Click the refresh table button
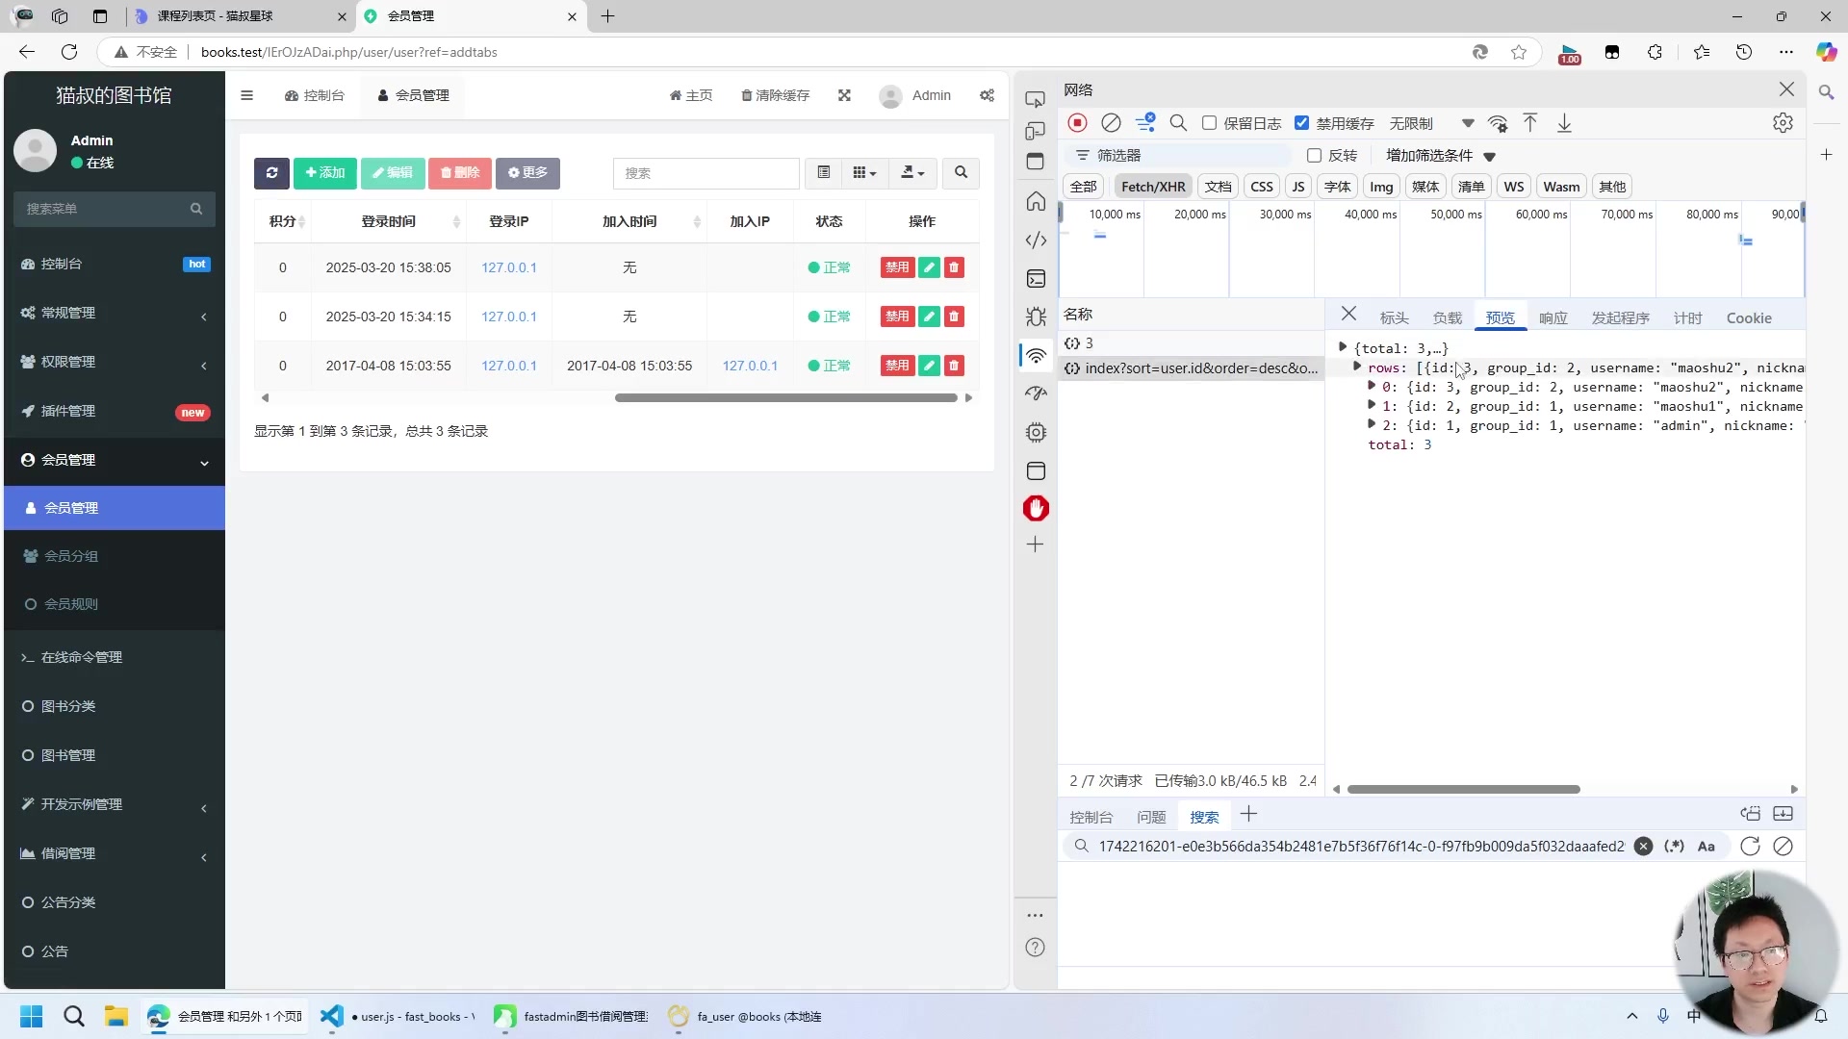 (271, 173)
